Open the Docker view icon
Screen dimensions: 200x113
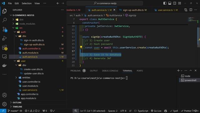point(4,65)
